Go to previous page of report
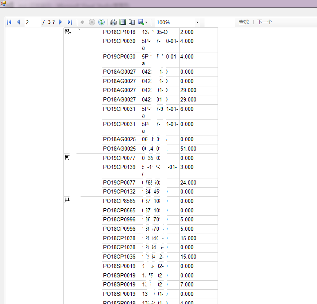Image resolution: width=317 pixels, height=304 pixels. (18, 22)
